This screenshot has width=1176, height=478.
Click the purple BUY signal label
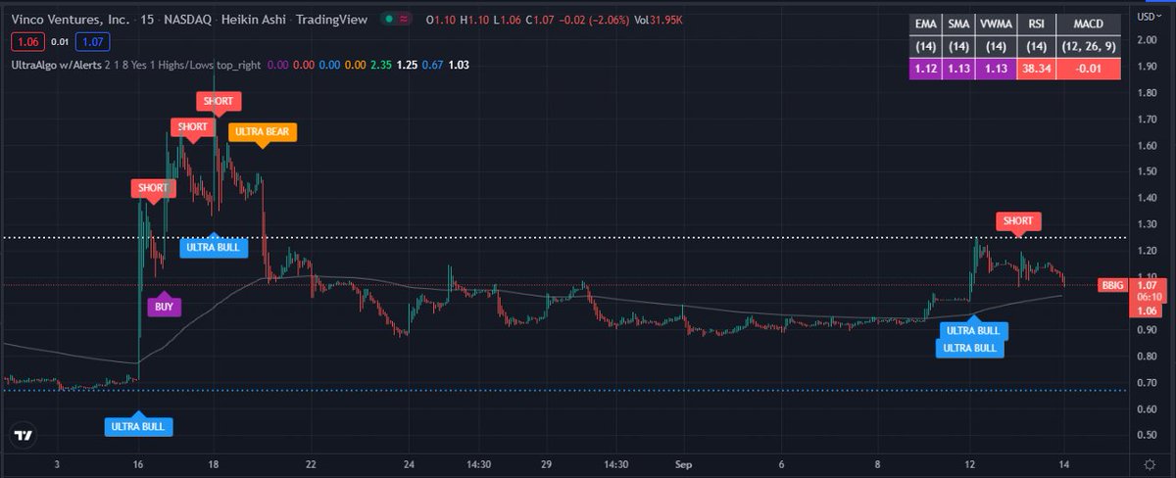tap(165, 306)
